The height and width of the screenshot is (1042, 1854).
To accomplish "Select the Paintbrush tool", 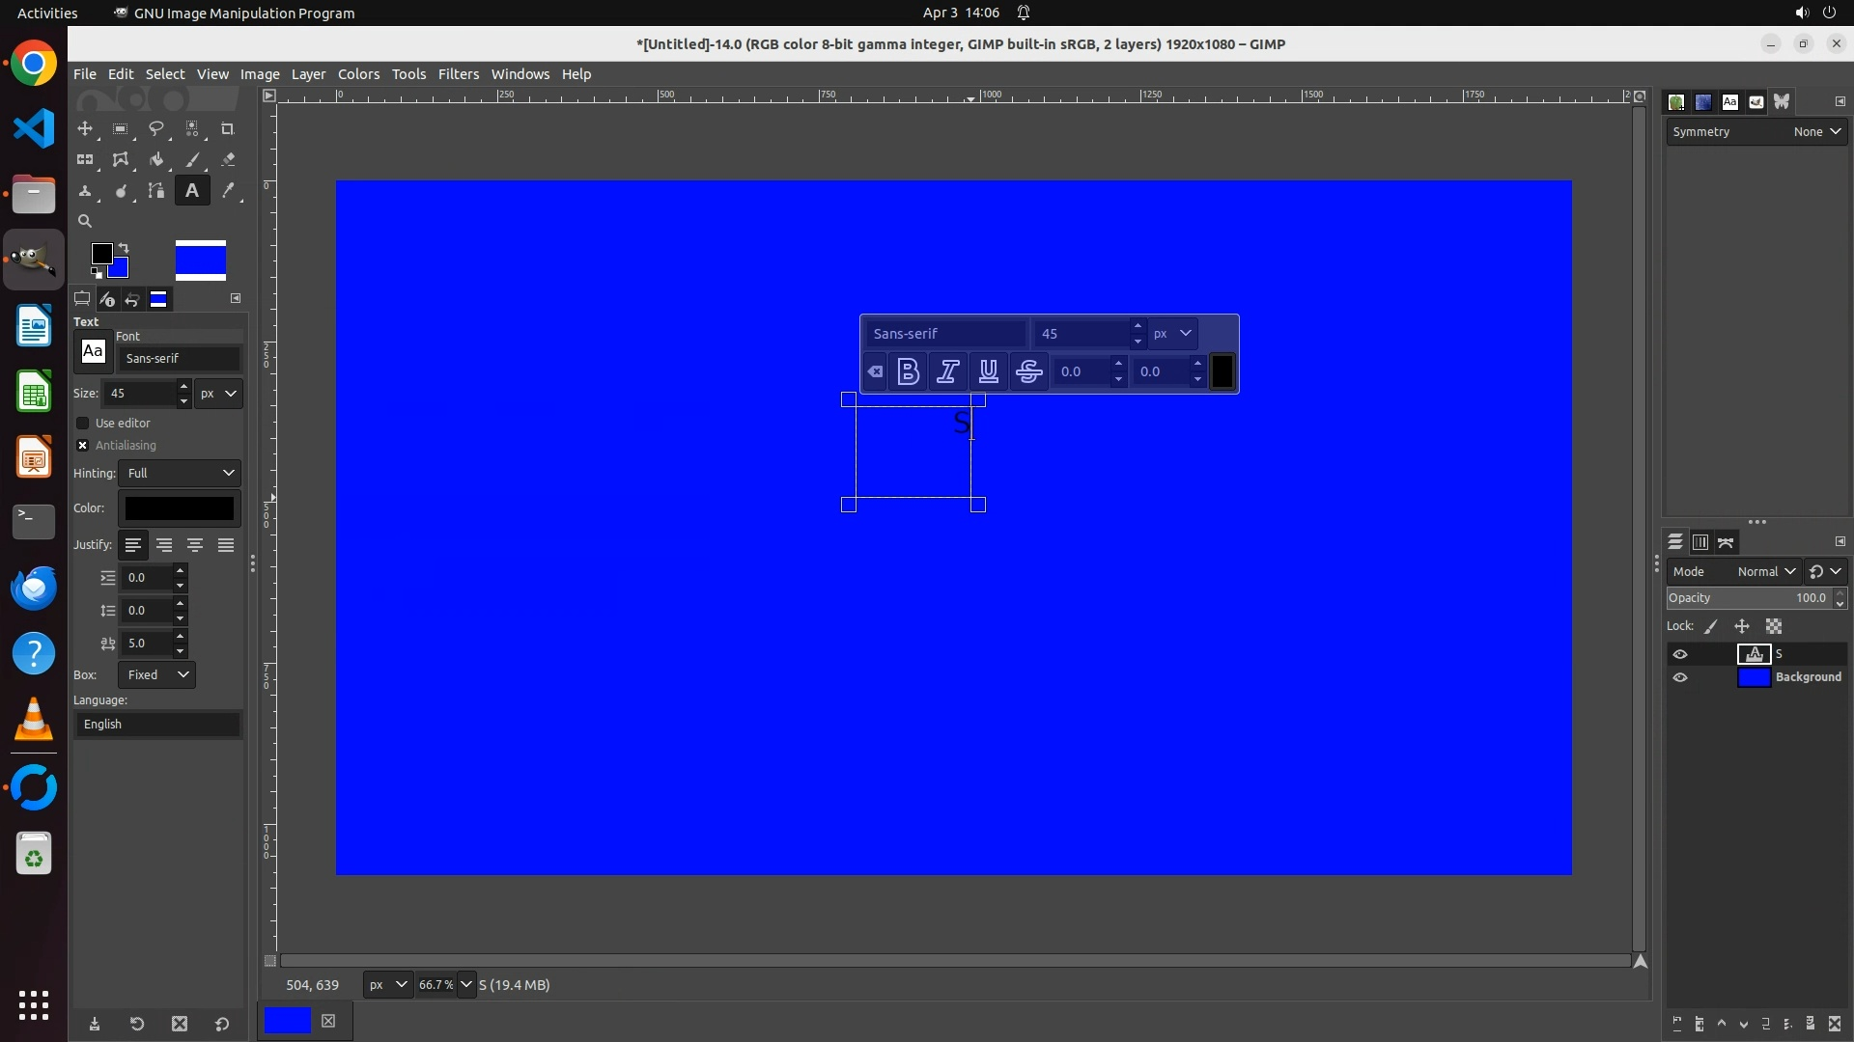I will click(x=192, y=159).
